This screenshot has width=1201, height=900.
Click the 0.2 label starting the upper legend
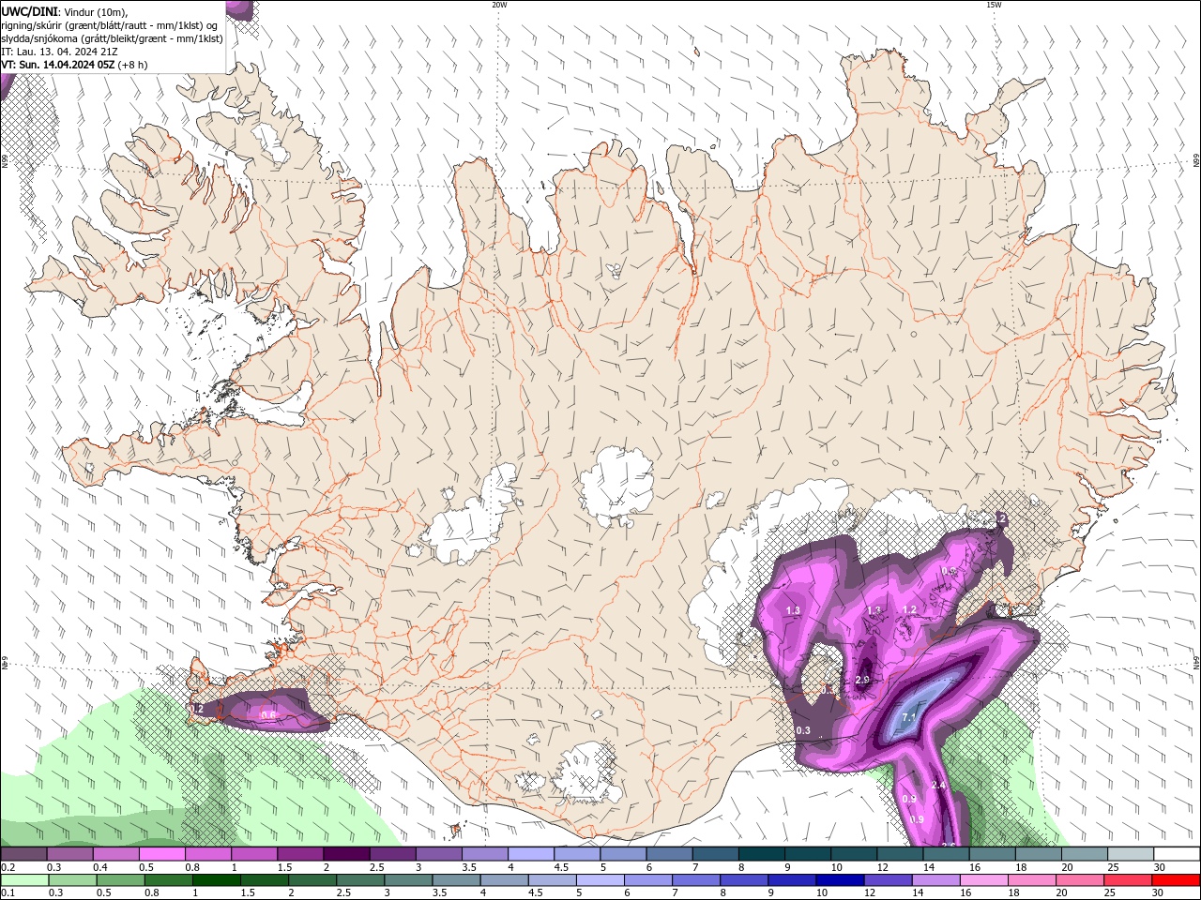coord(8,867)
